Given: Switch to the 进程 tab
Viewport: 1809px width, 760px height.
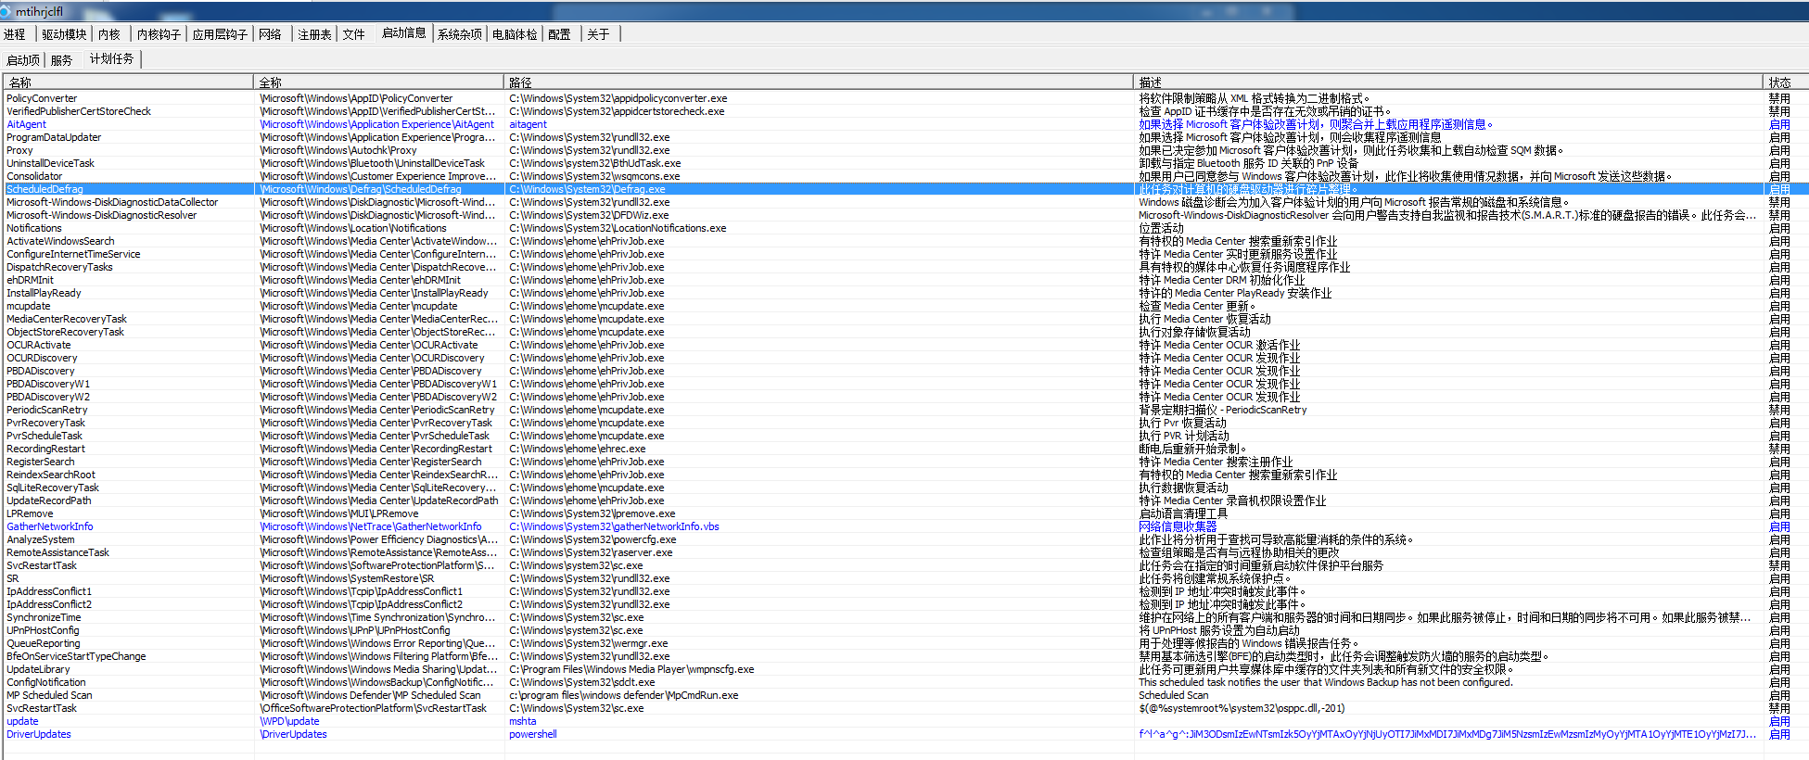Looking at the screenshot, I should pos(15,34).
